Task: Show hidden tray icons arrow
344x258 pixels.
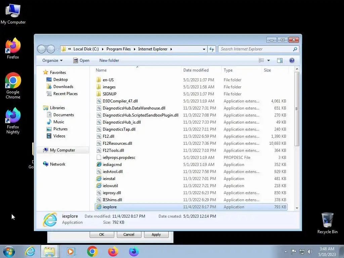Action: click(x=286, y=251)
